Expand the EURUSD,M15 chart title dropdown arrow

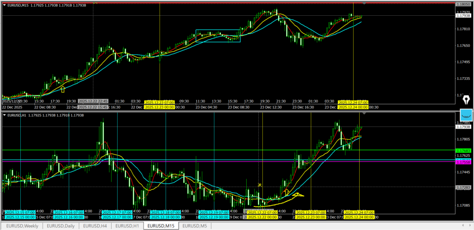(x=5, y=5)
